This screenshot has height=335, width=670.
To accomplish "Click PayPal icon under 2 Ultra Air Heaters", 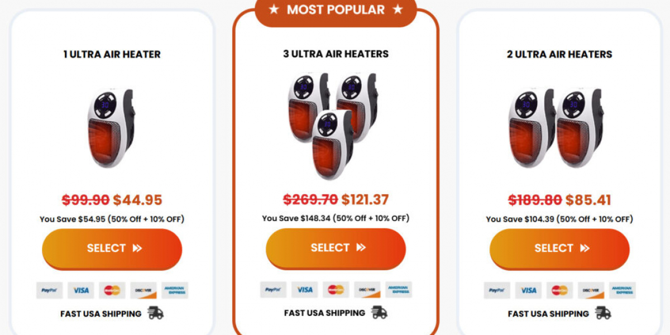I will pyautogui.click(x=497, y=290).
